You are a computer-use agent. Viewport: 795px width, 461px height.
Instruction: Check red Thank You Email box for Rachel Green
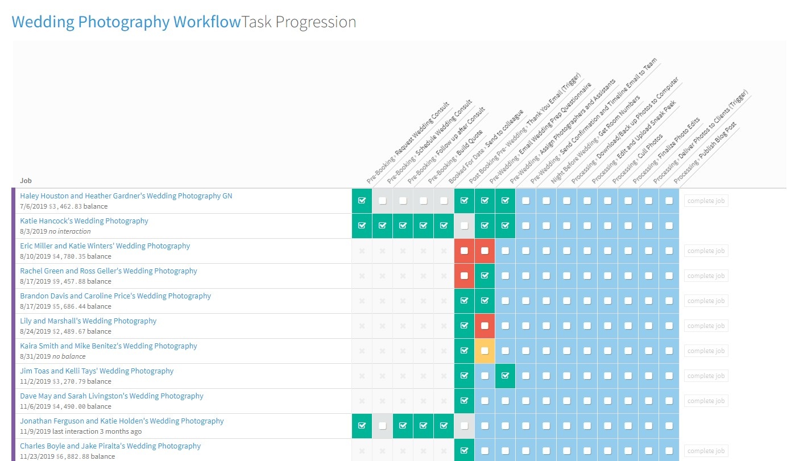point(464,276)
